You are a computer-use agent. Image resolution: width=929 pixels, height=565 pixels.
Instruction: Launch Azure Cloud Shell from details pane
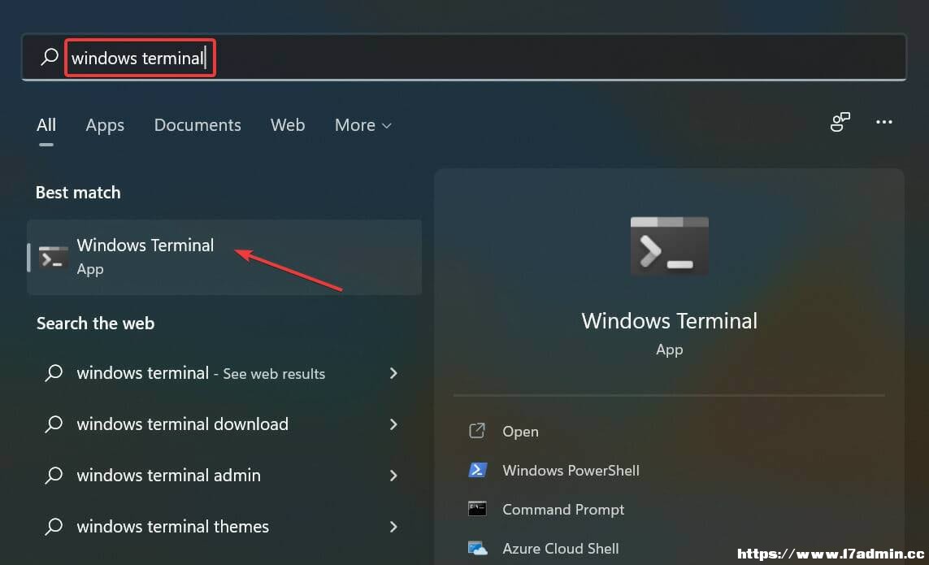click(561, 549)
